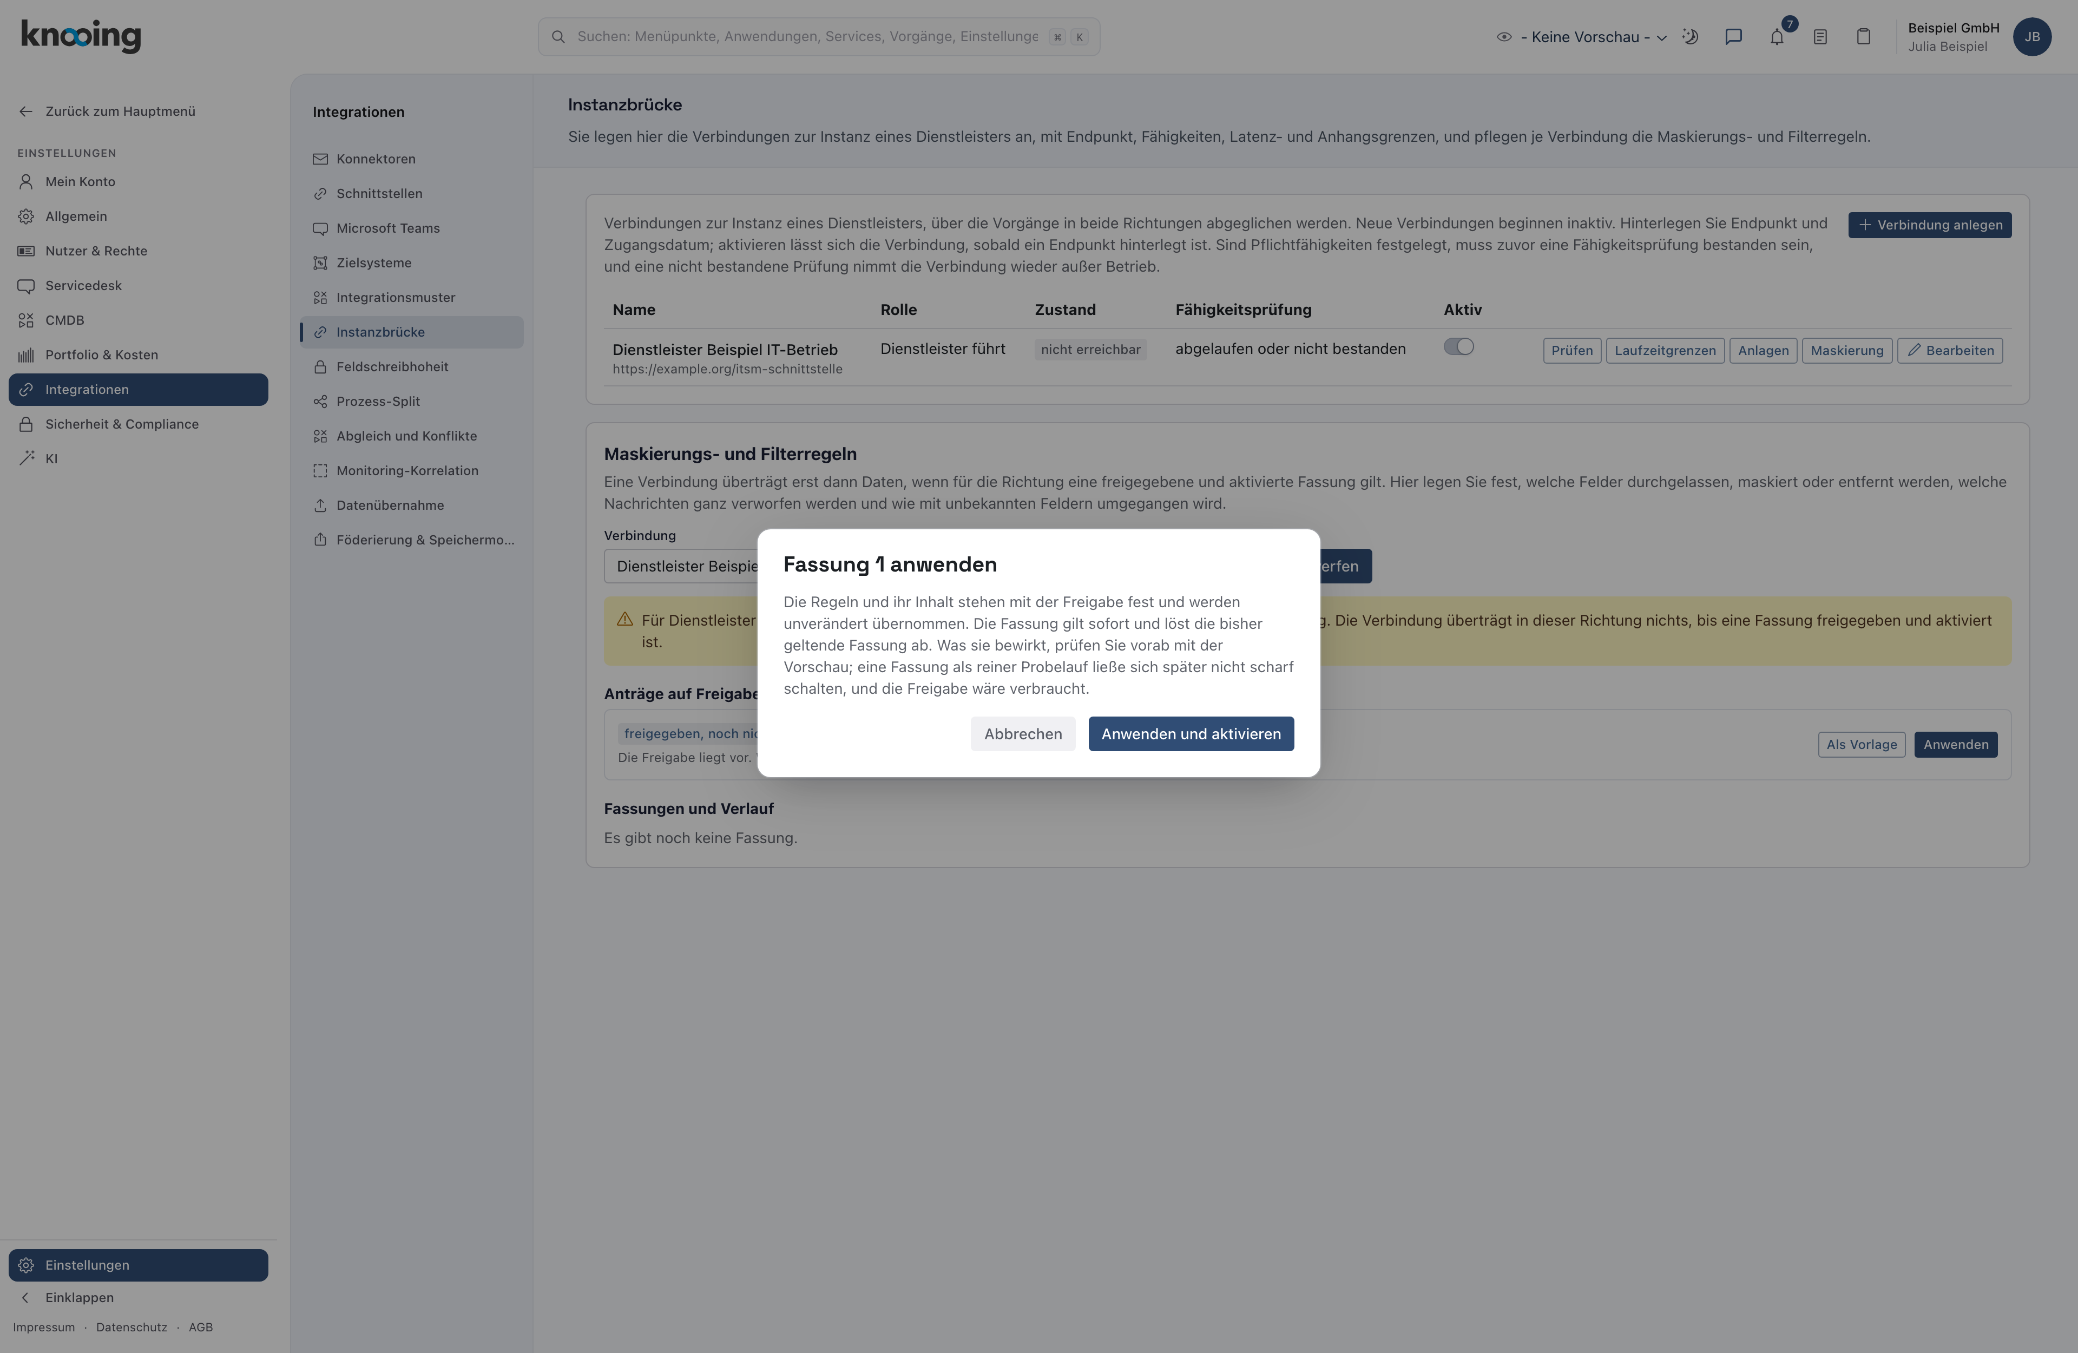Open Maskierung for the connection
2078x1353 pixels.
[1846, 351]
